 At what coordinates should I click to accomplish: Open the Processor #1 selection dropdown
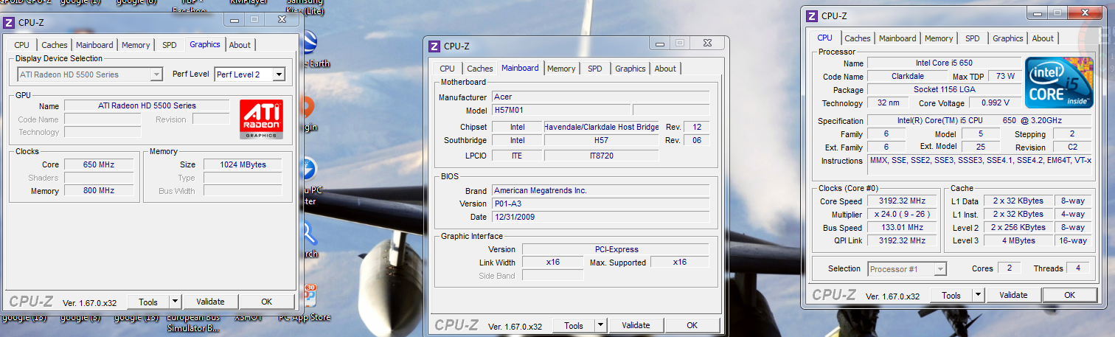(939, 269)
